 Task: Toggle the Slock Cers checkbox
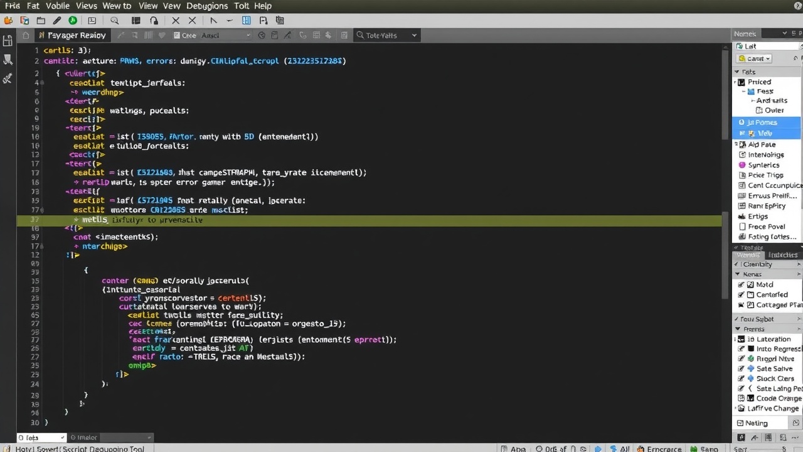click(742, 379)
